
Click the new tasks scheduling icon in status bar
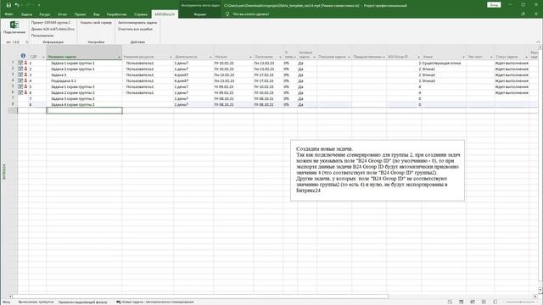tap(119, 302)
